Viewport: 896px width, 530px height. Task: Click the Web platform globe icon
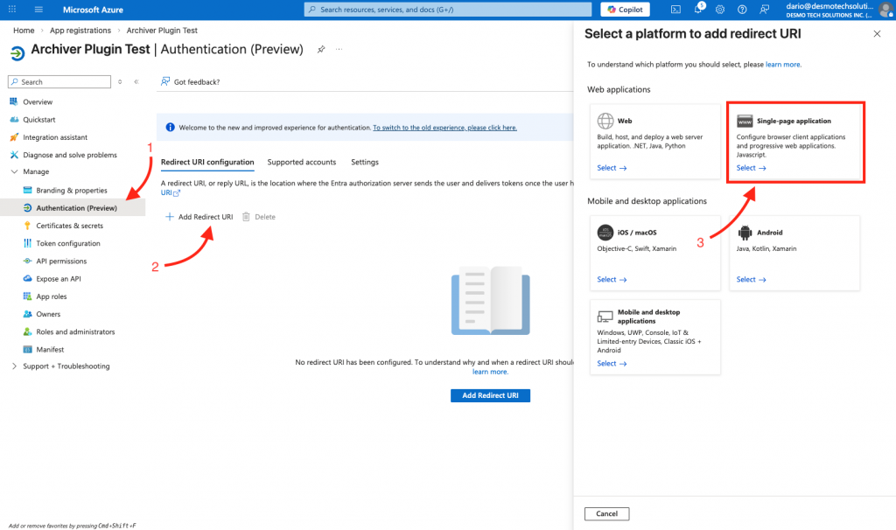(605, 121)
